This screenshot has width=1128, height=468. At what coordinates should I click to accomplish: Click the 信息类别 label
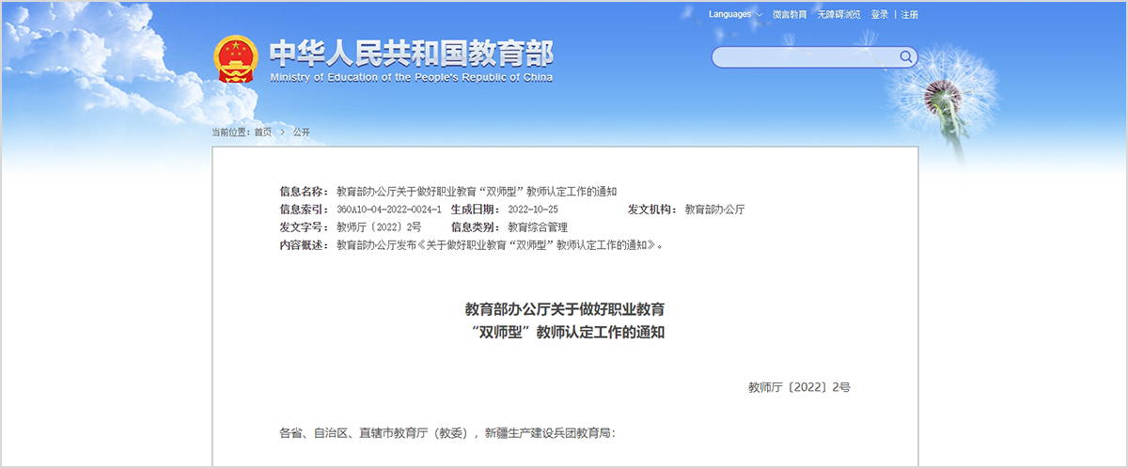click(477, 227)
